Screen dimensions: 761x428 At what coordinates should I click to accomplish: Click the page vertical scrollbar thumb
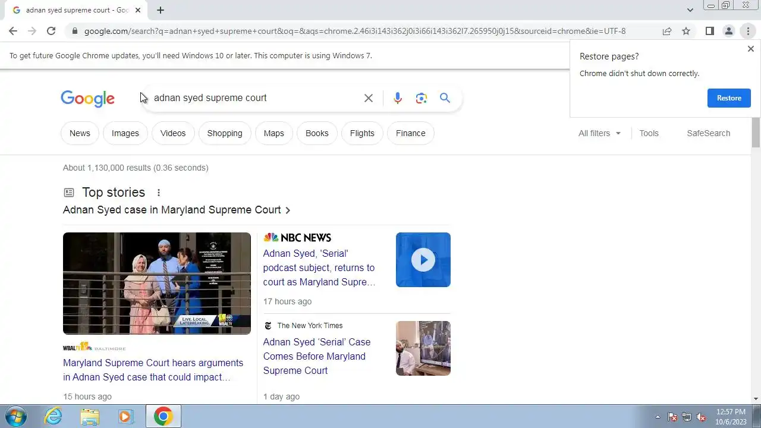(756, 131)
